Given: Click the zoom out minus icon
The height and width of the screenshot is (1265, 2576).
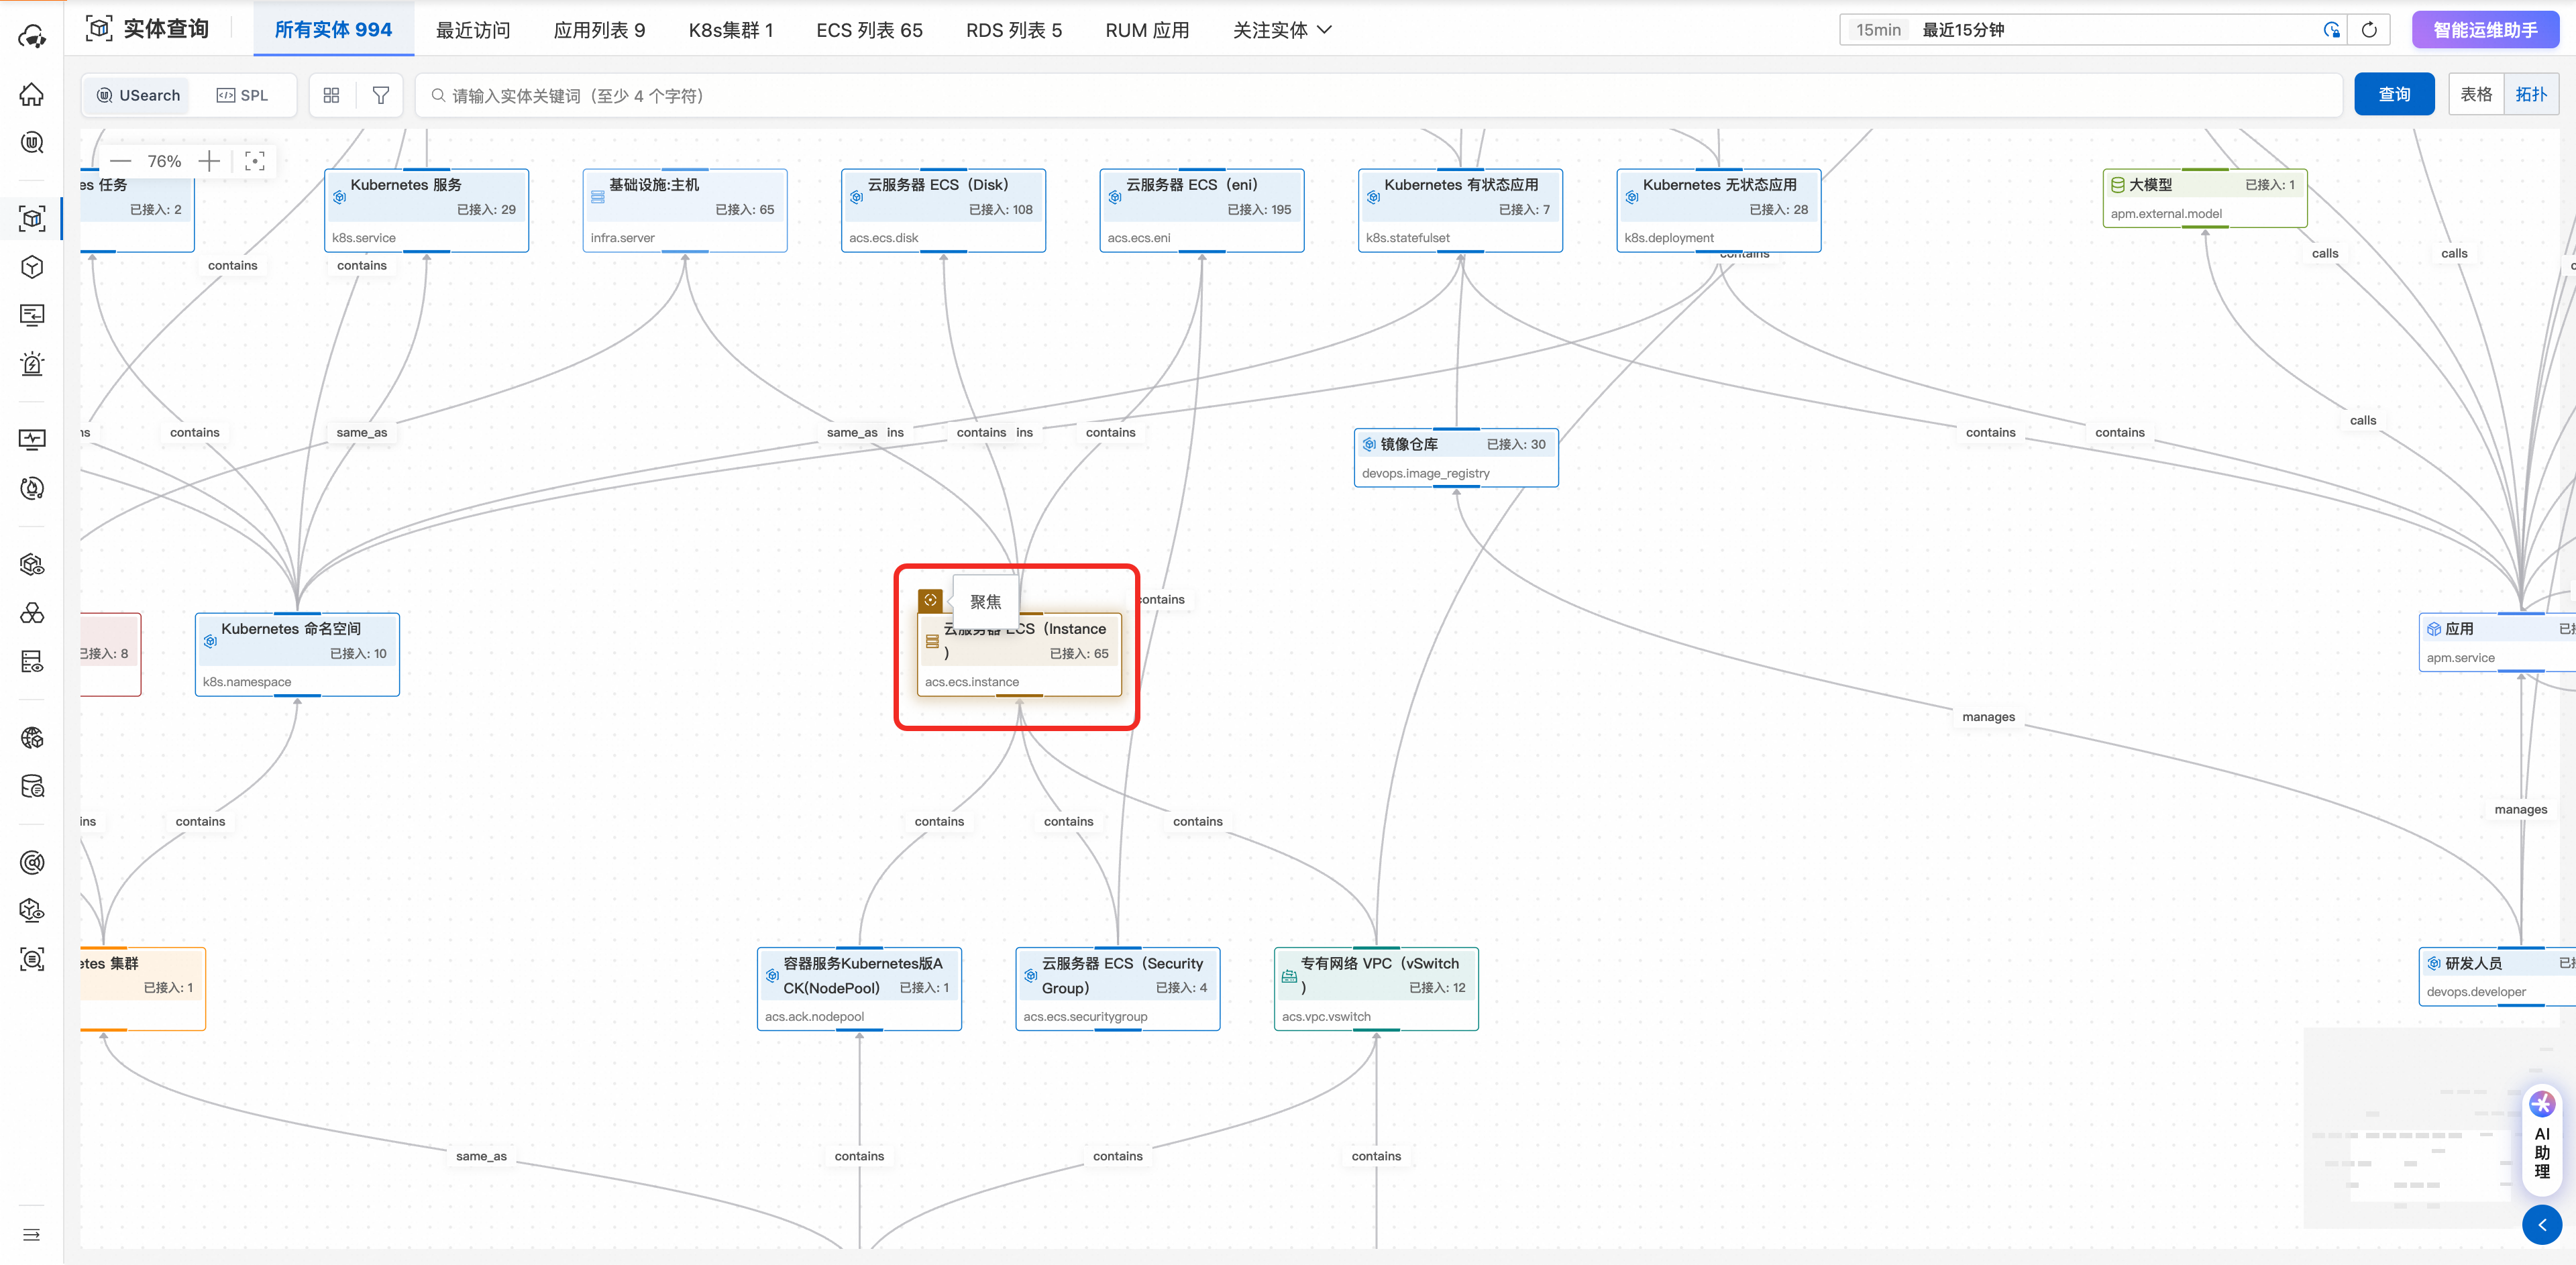Looking at the screenshot, I should [x=121, y=161].
